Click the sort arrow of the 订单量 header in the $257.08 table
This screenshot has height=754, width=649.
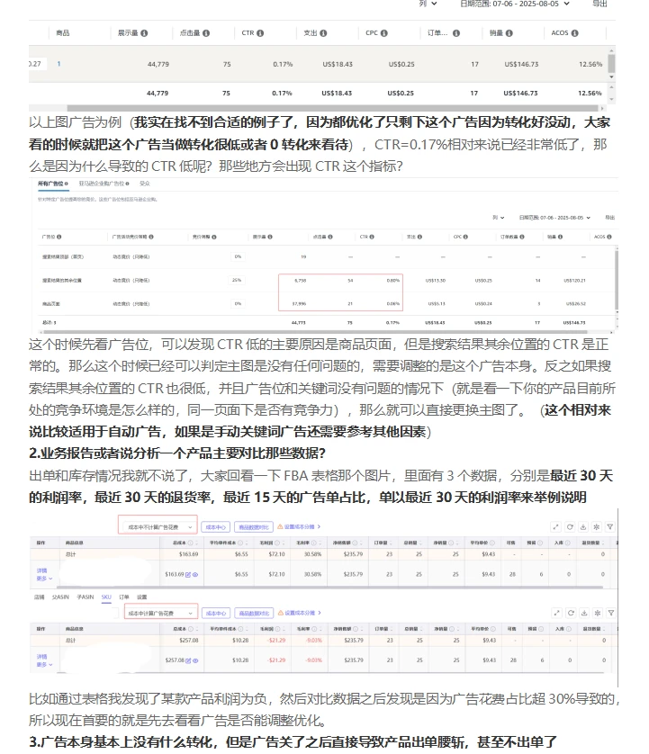point(392,629)
